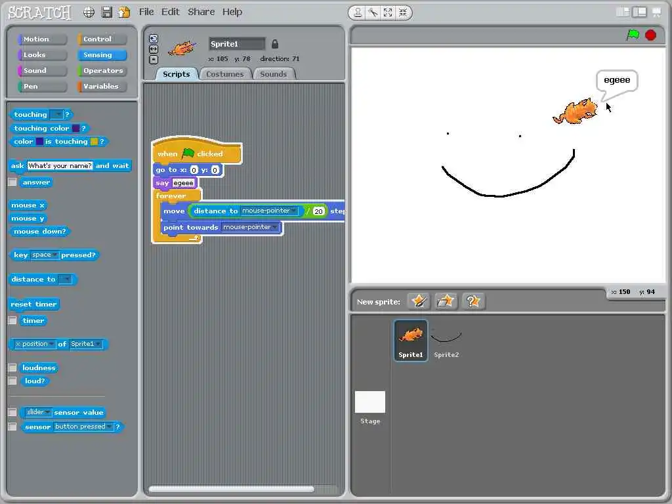Switch to full stage view mode
Image resolution: width=672 pixels, height=504 pixels.
click(639, 12)
